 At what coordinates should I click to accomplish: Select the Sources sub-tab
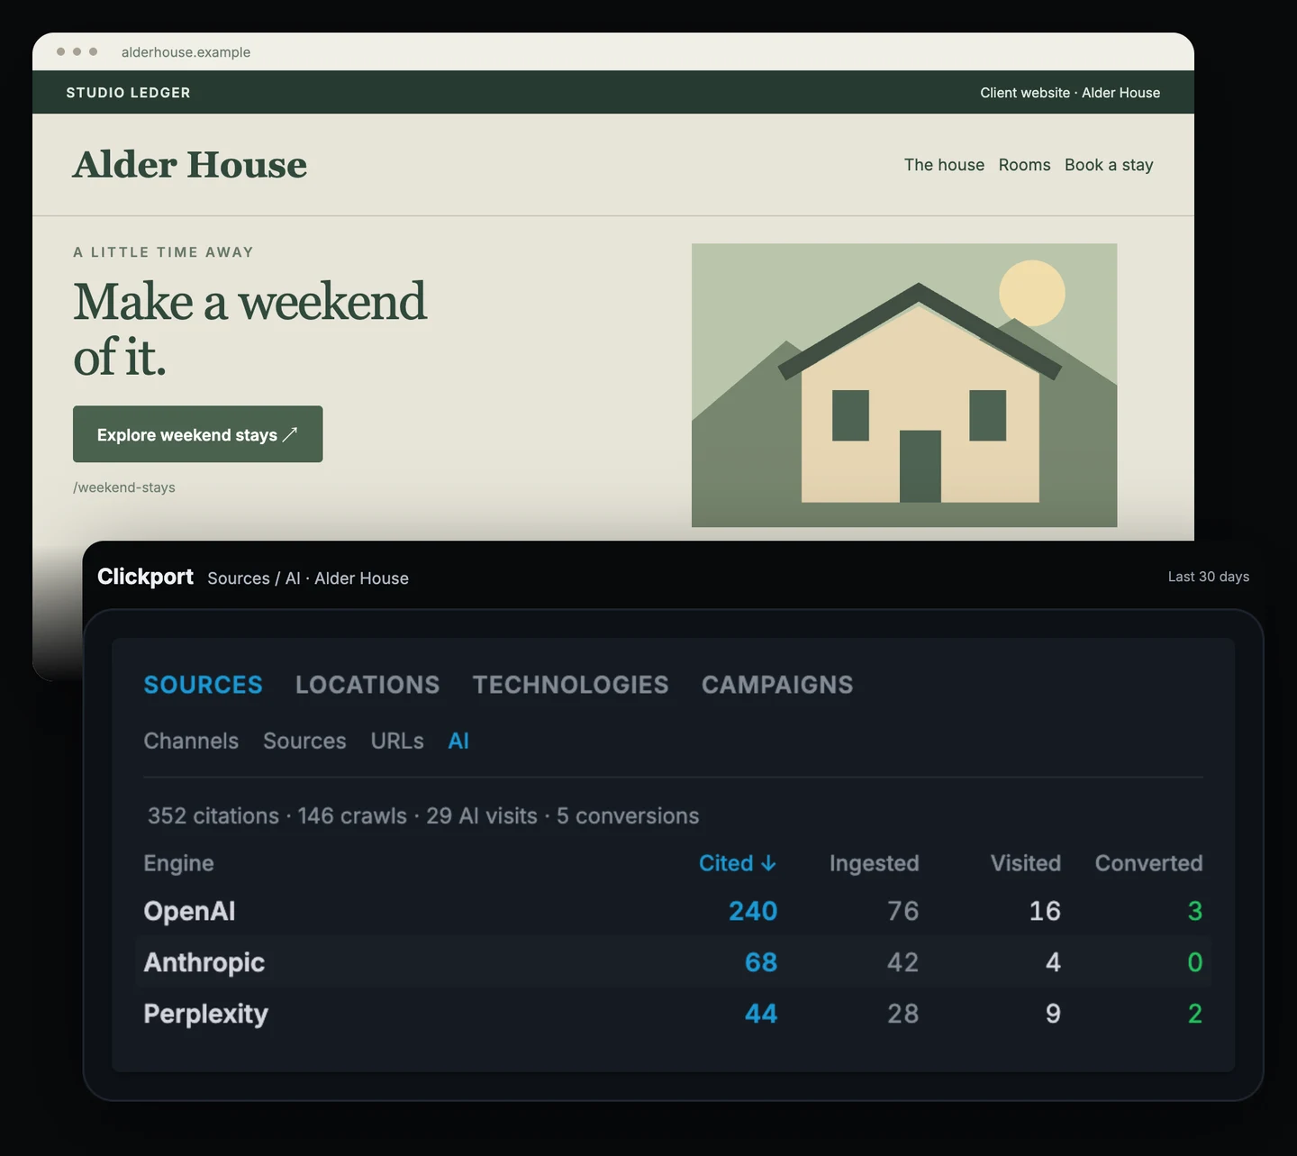(304, 741)
